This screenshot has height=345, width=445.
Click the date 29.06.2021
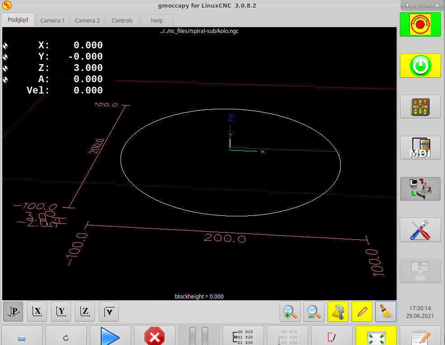click(420, 316)
